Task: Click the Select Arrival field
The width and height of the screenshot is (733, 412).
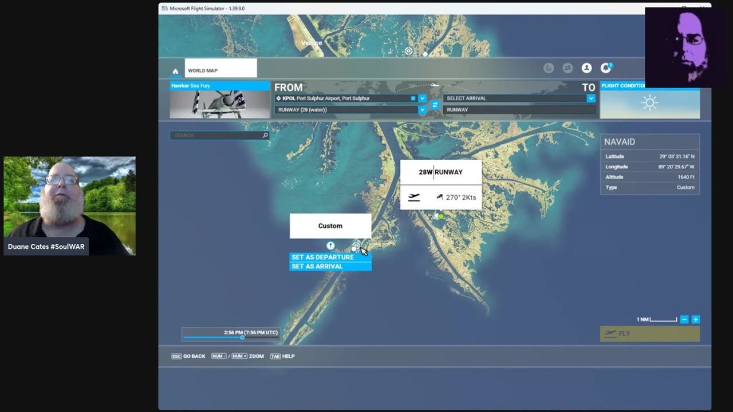Action: click(514, 98)
